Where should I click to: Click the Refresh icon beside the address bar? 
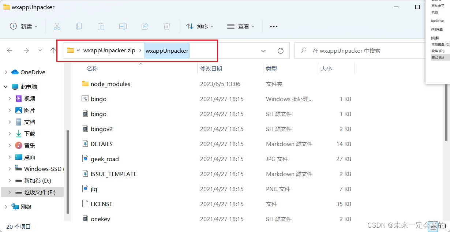pos(281,50)
